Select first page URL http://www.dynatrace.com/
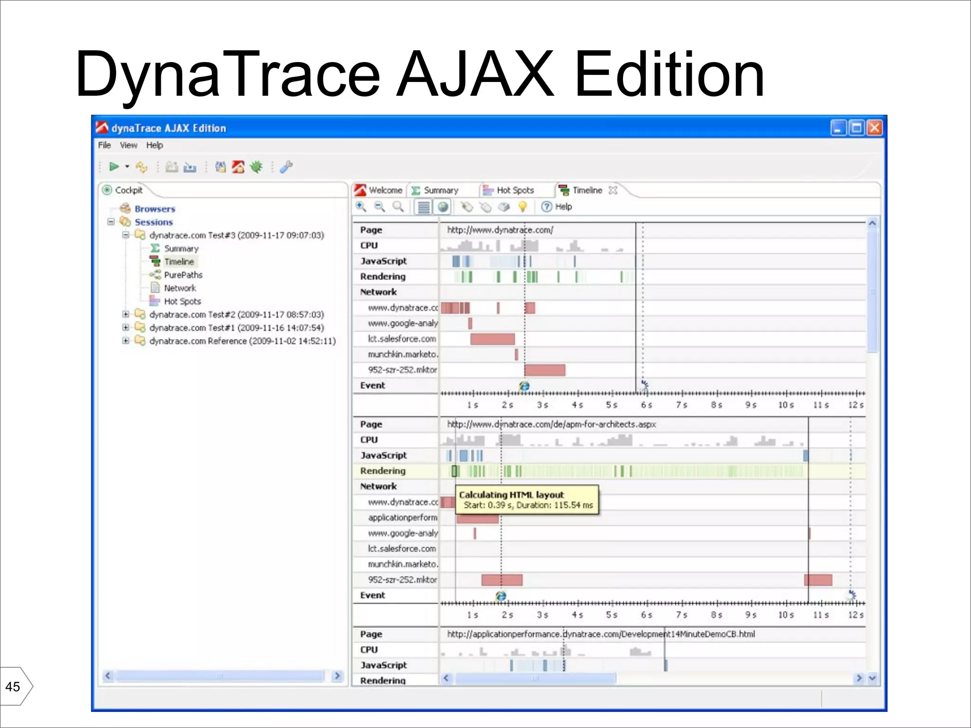 point(500,230)
